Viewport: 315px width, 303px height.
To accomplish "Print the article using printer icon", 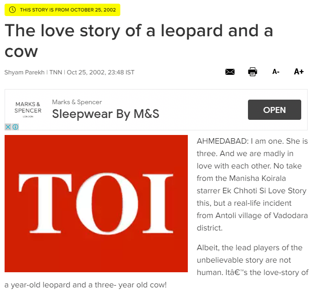I will 253,72.
